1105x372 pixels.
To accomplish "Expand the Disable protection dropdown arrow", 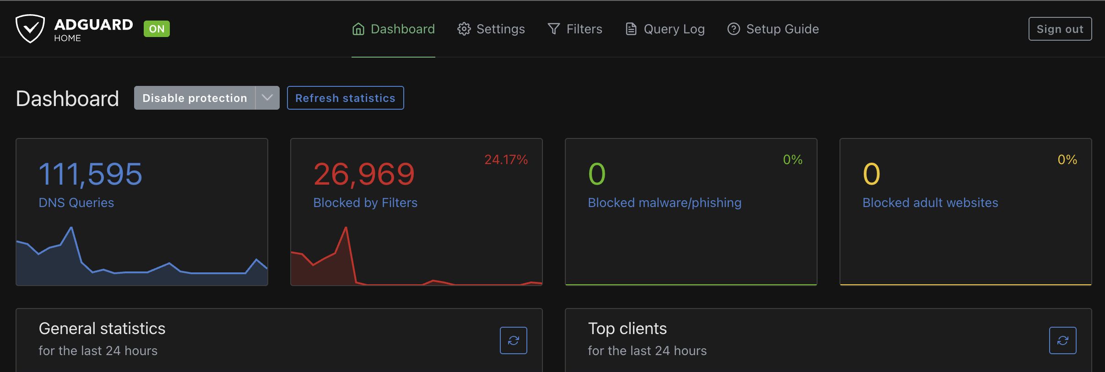I will click(267, 98).
